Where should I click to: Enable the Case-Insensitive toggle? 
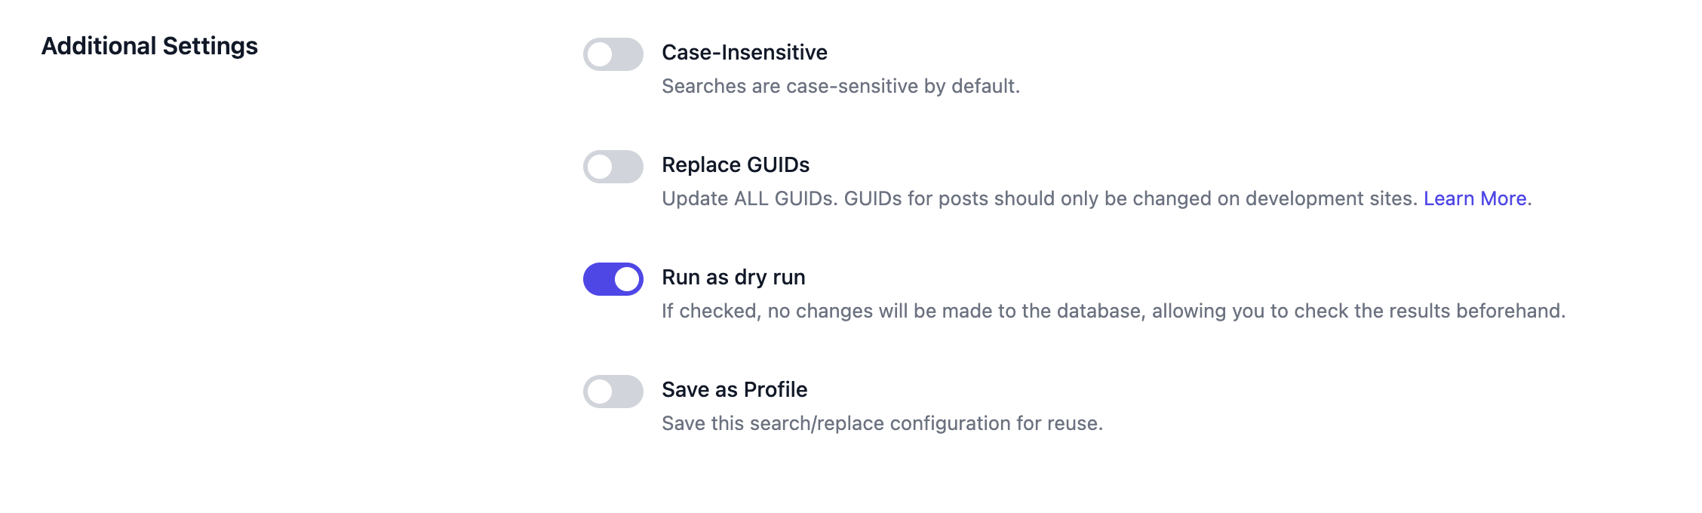coord(613,53)
